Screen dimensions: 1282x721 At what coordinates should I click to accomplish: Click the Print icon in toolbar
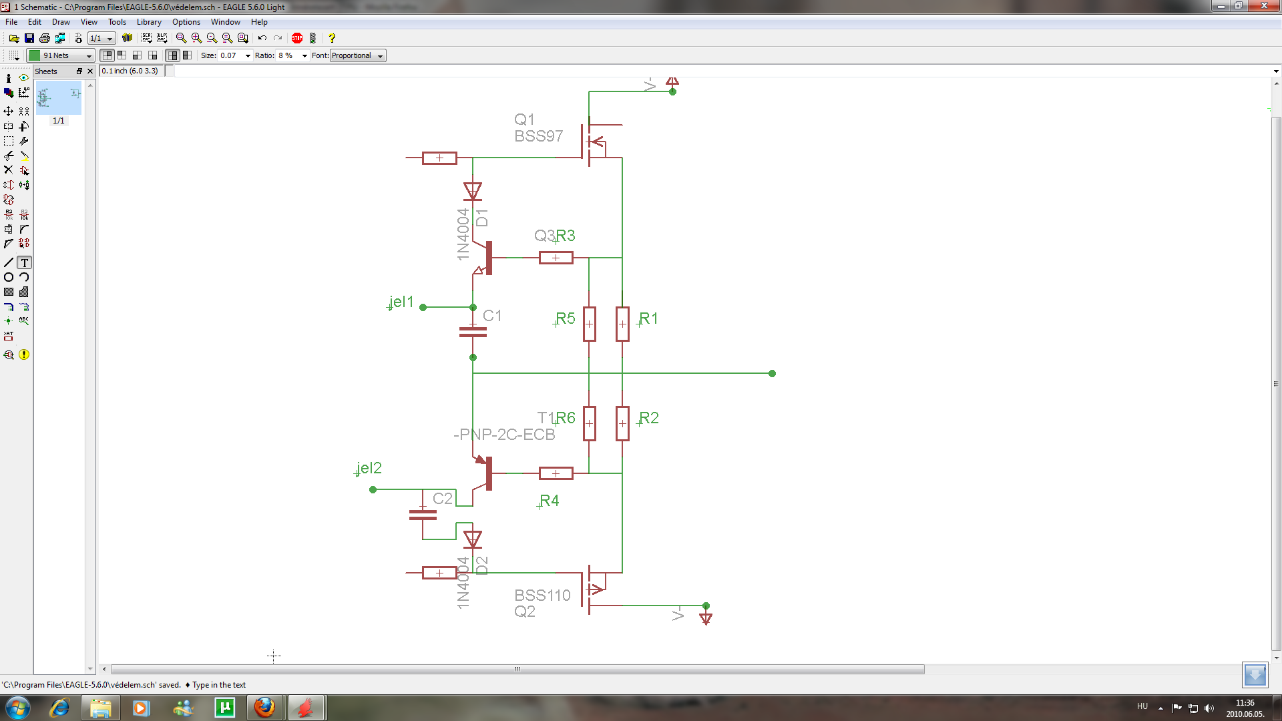[45, 38]
